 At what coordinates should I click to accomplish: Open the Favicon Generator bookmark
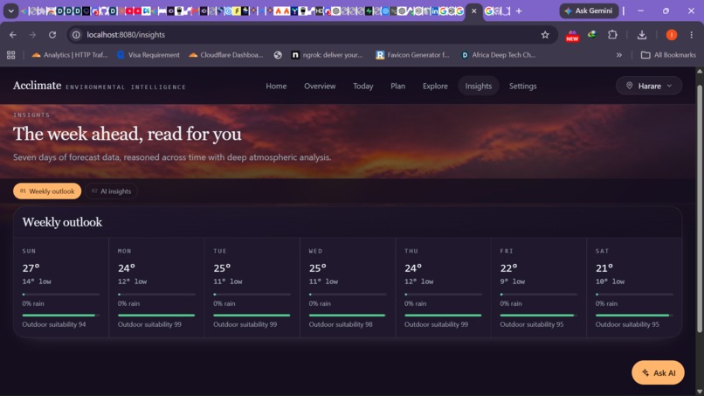(x=412, y=55)
